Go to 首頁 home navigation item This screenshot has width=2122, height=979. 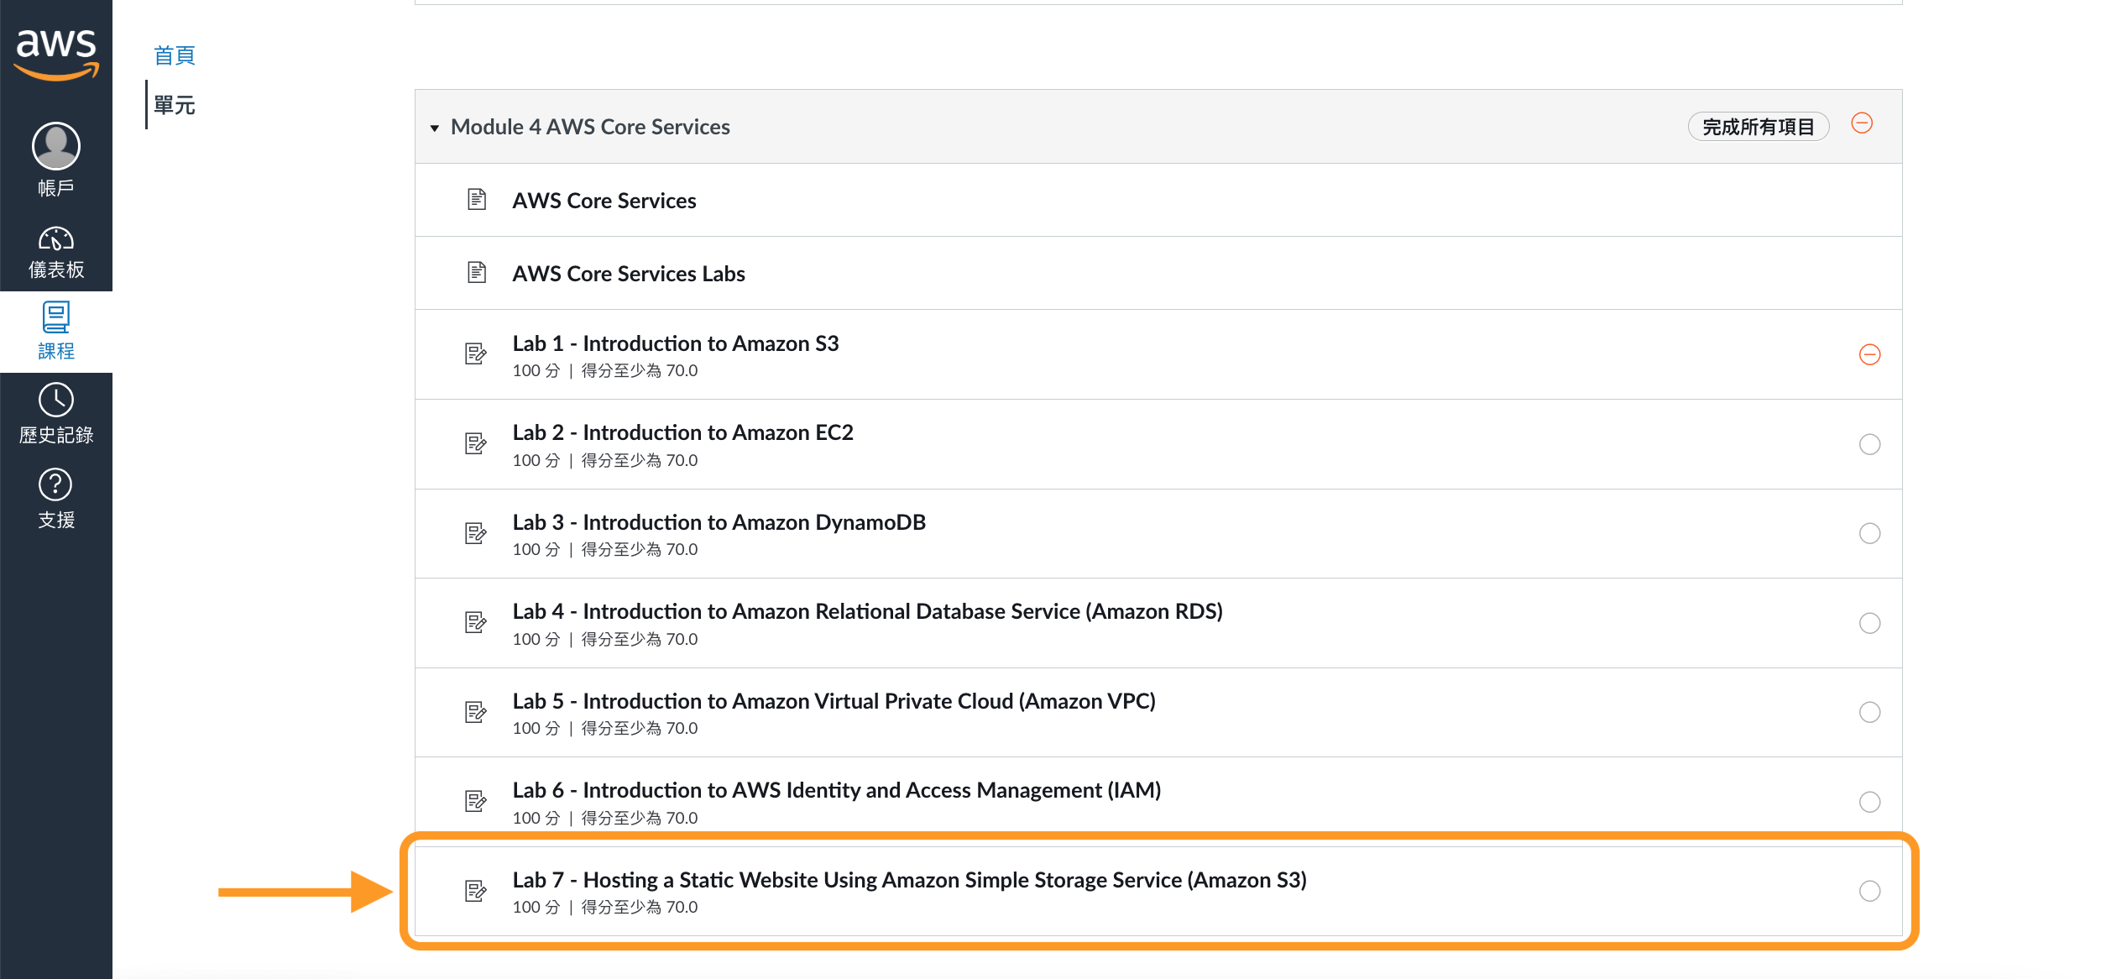pyautogui.click(x=175, y=55)
